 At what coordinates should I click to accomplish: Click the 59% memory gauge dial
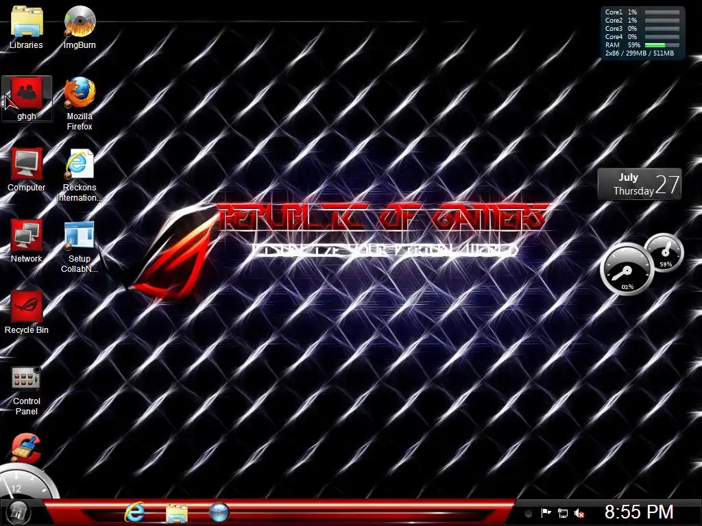click(x=664, y=252)
